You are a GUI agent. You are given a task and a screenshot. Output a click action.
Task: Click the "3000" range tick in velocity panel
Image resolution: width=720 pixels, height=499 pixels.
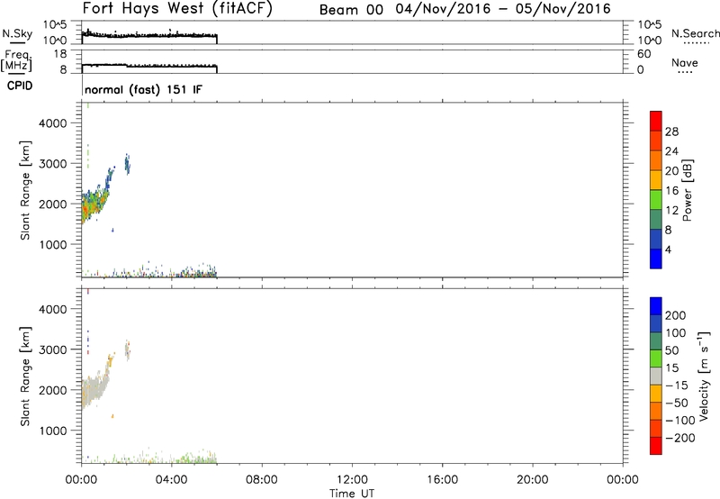coord(52,349)
